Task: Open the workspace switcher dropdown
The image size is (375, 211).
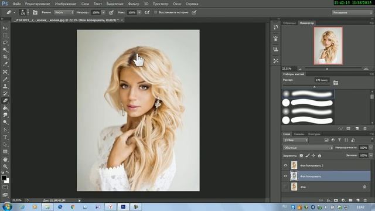Action: tap(352, 12)
